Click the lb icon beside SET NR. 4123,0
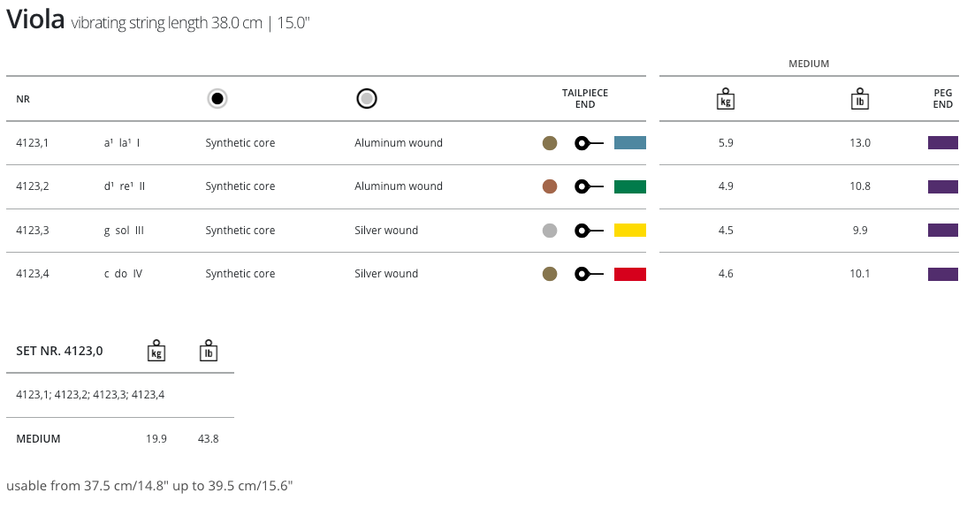The height and width of the screenshot is (508, 967). tap(209, 351)
